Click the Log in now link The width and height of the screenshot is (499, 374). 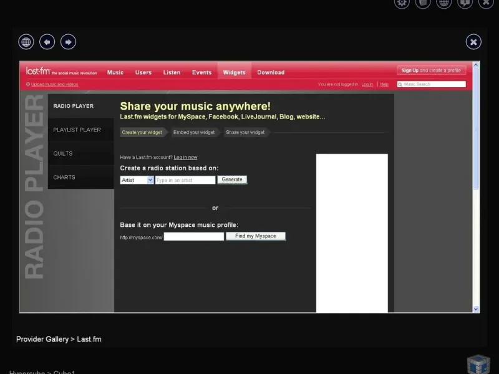tap(185, 157)
